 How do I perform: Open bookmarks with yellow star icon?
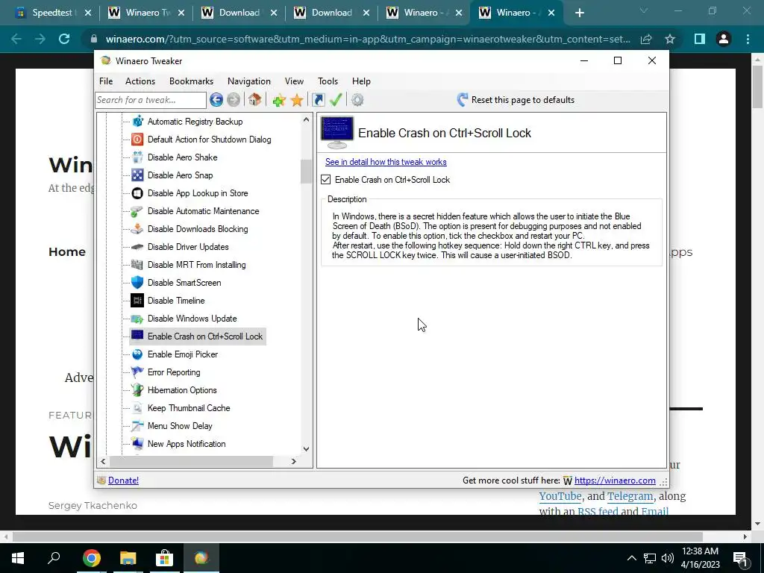click(x=297, y=101)
